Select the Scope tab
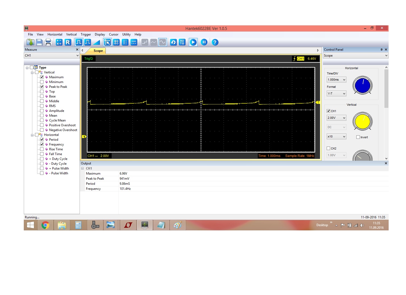This screenshot has width=406, height=295. [x=98, y=51]
